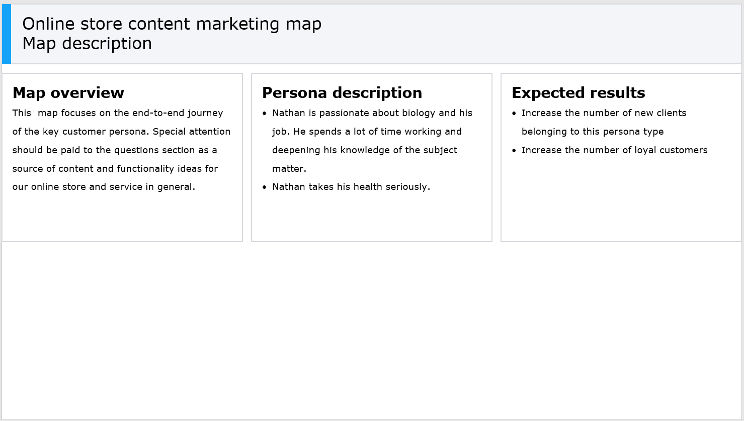Click the empty white area below the cards
This screenshot has height=421, width=744.
coord(372,331)
